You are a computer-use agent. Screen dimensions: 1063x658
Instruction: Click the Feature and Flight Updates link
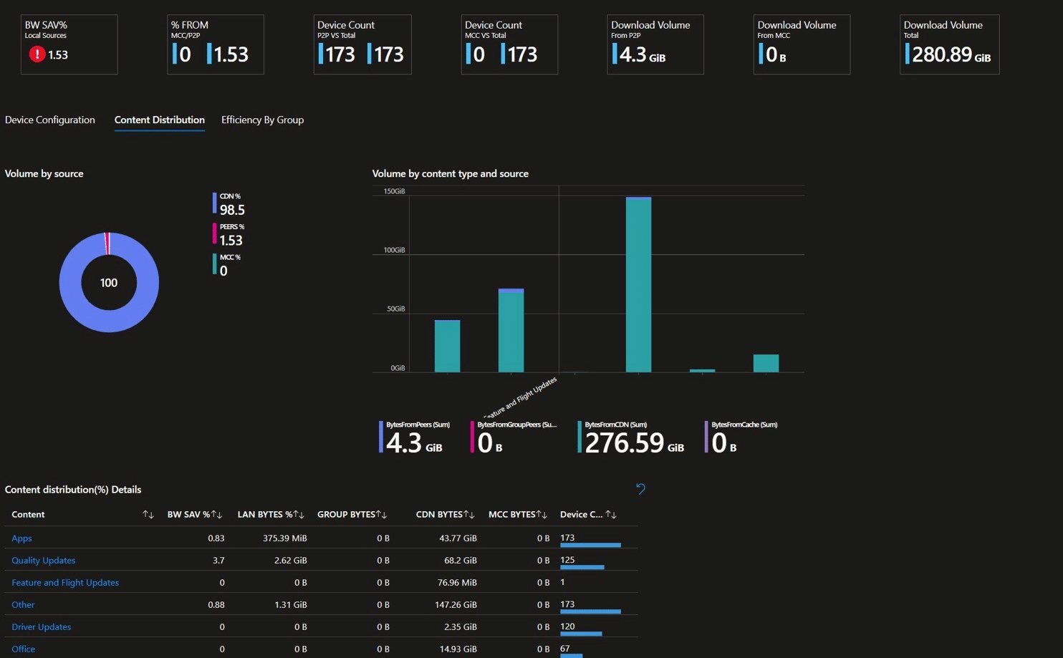click(65, 583)
